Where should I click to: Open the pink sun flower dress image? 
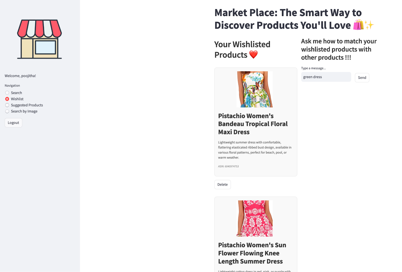click(x=255, y=219)
